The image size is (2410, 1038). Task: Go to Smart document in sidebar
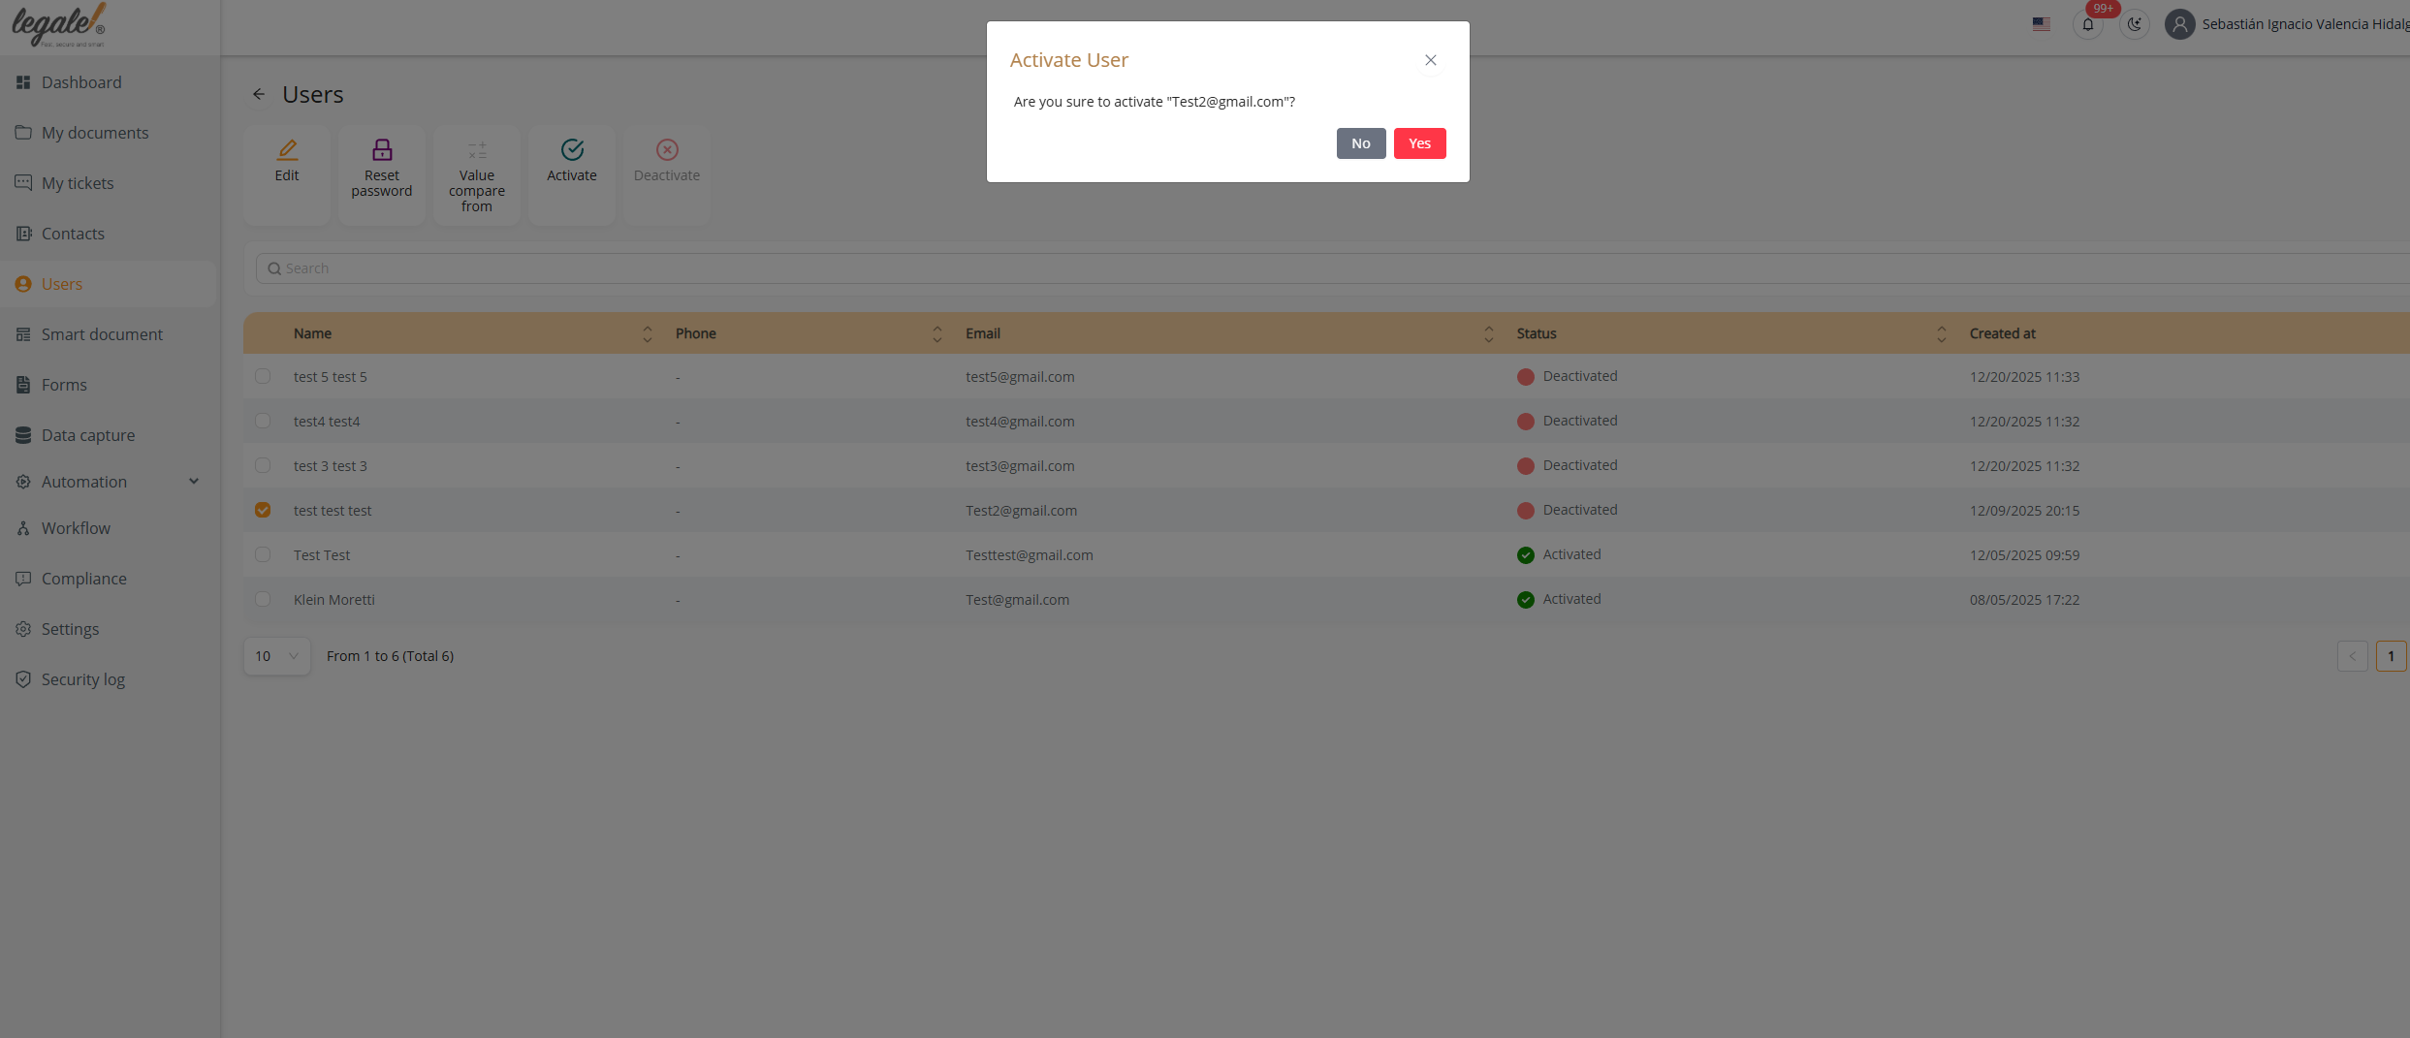click(x=102, y=334)
